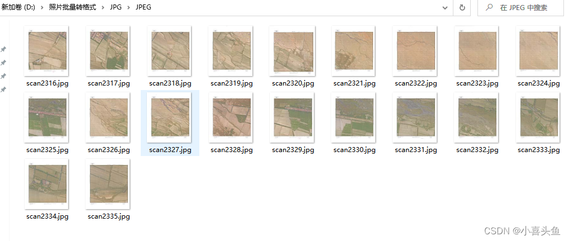This screenshot has width=569, height=241.
Task: Click the 新加卷 (D:) breadcrumb
Action: 18,8
